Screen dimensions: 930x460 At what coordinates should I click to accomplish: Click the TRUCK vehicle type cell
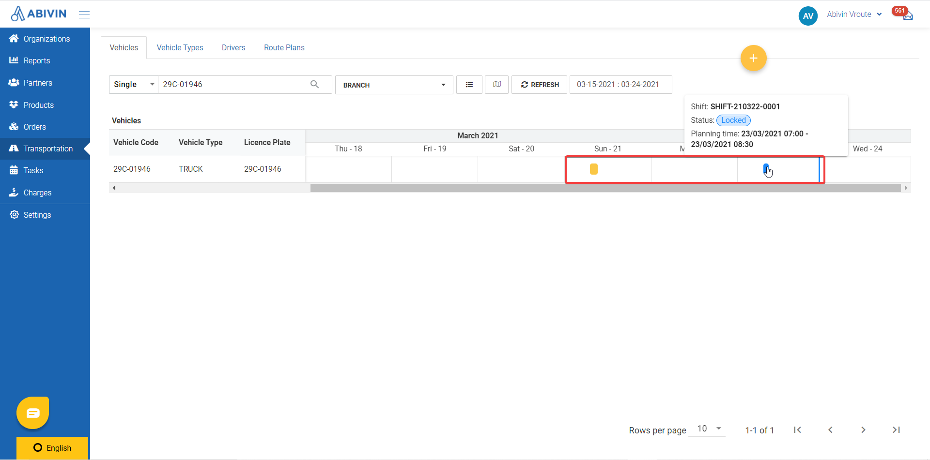[191, 169]
